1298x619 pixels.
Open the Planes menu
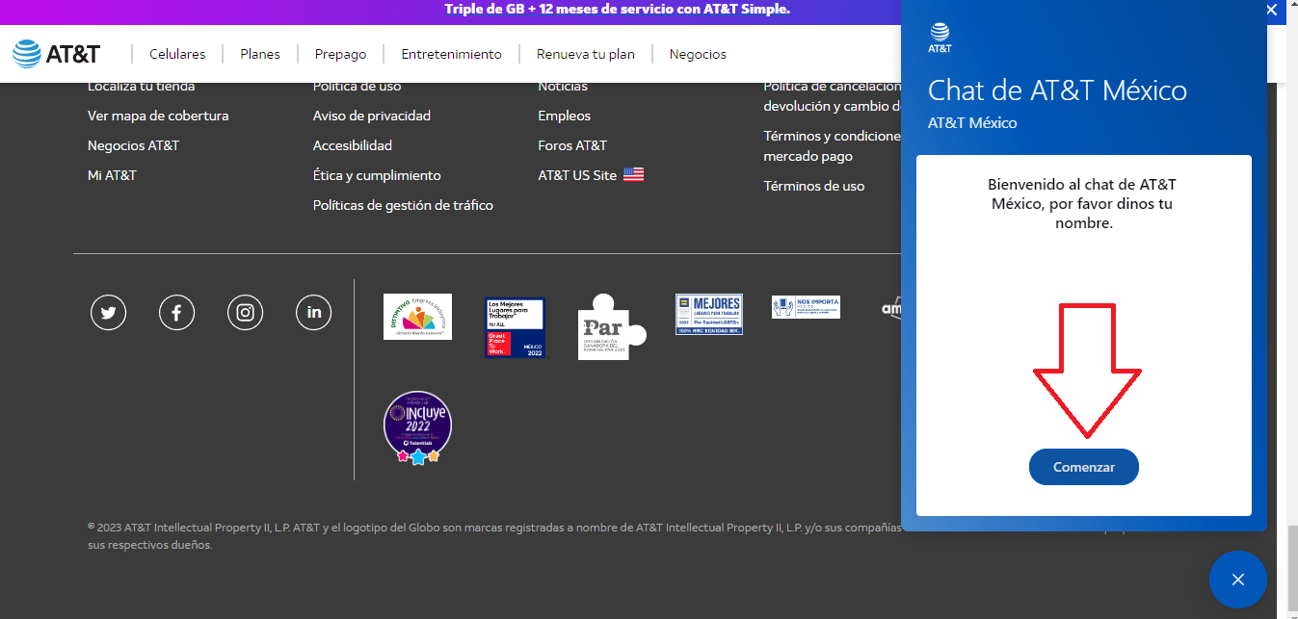[260, 54]
